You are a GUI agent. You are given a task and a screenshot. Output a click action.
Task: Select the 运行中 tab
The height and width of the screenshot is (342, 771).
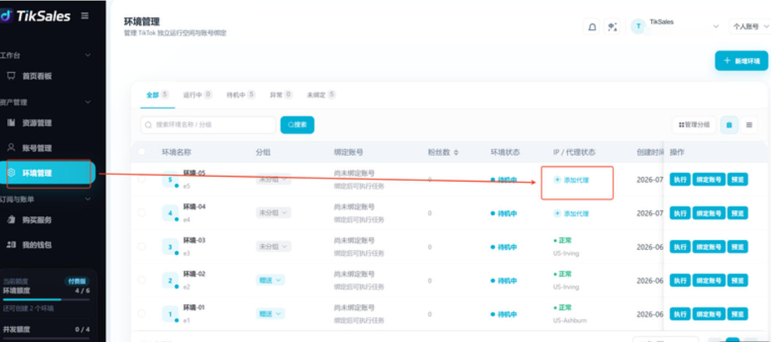point(198,95)
